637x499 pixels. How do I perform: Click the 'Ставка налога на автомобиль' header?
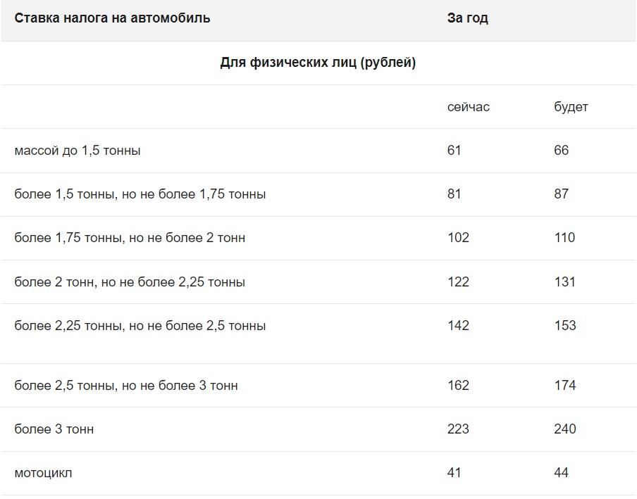[112, 18]
